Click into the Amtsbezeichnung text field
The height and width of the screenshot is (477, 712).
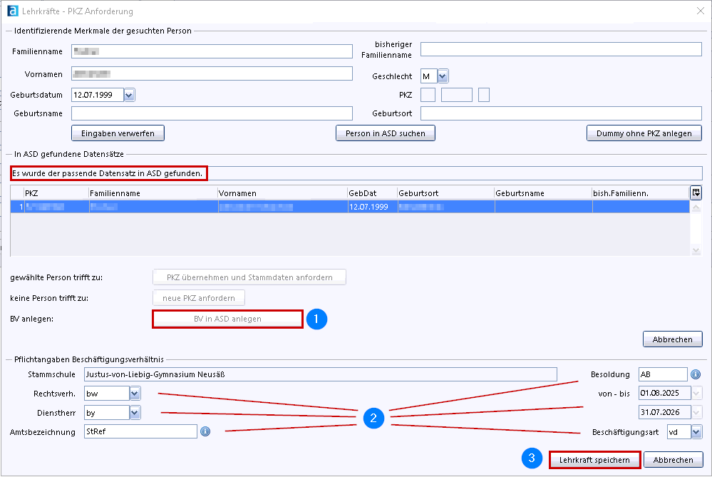point(139,431)
